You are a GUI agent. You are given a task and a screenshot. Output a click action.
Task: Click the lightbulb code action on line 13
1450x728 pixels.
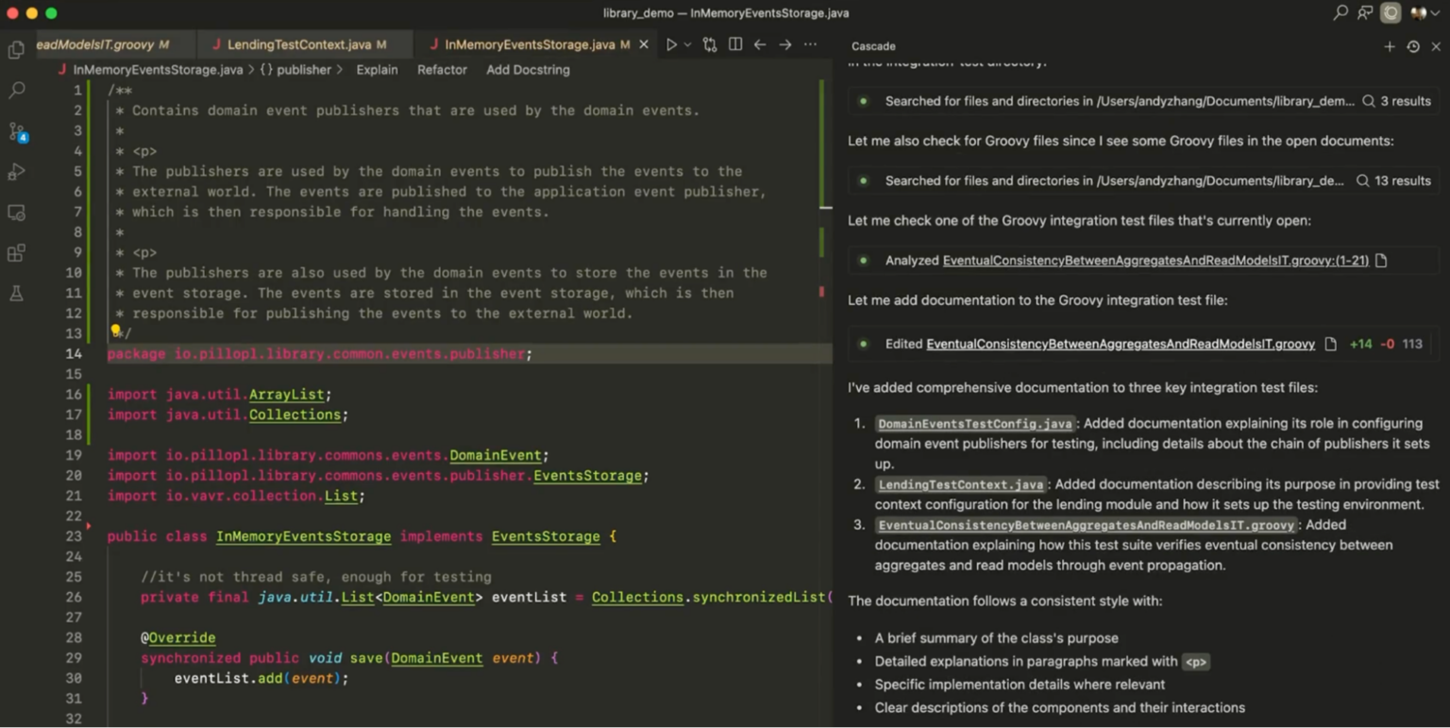115,331
